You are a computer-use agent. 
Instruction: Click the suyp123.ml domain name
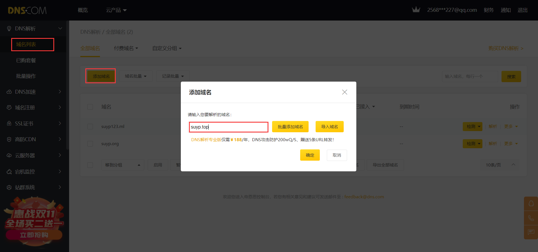113,127
